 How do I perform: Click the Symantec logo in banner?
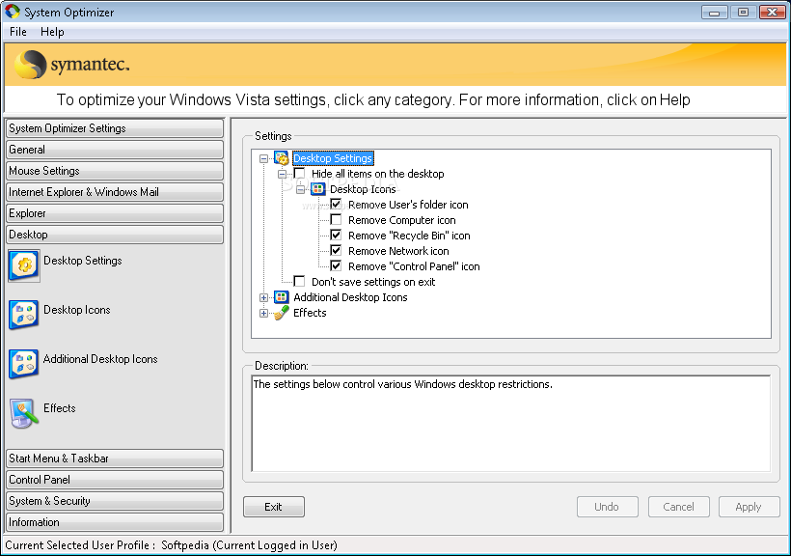tap(72, 65)
